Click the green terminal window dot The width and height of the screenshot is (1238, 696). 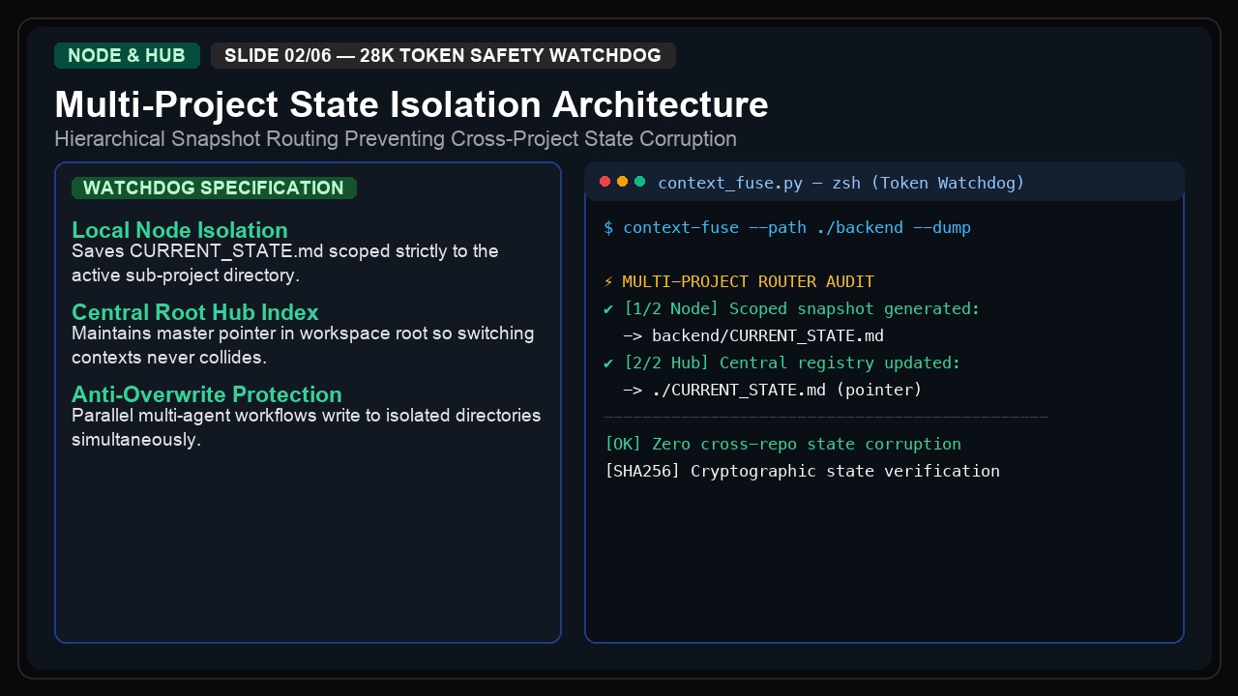[640, 182]
